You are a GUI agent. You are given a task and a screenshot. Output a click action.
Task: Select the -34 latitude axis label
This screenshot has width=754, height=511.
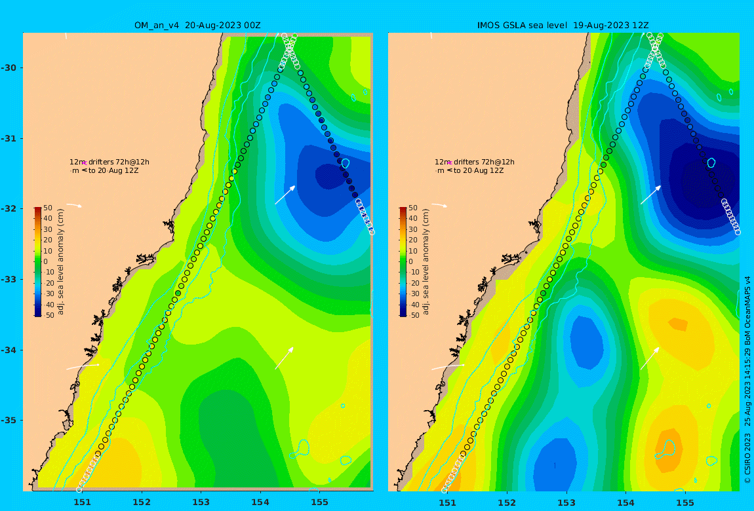click(8, 350)
